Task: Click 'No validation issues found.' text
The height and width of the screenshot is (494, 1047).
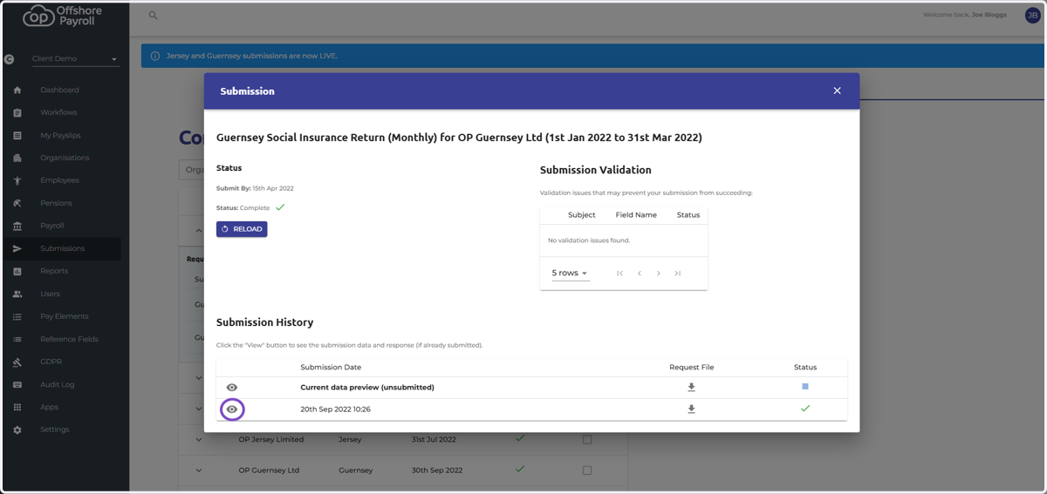Action: [x=589, y=240]
